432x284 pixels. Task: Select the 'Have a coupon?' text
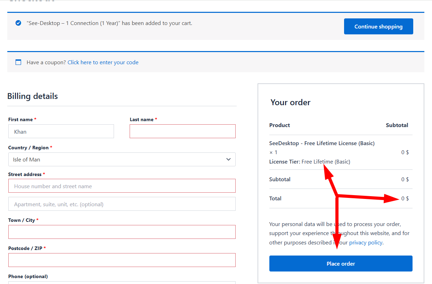pos(47,62)
